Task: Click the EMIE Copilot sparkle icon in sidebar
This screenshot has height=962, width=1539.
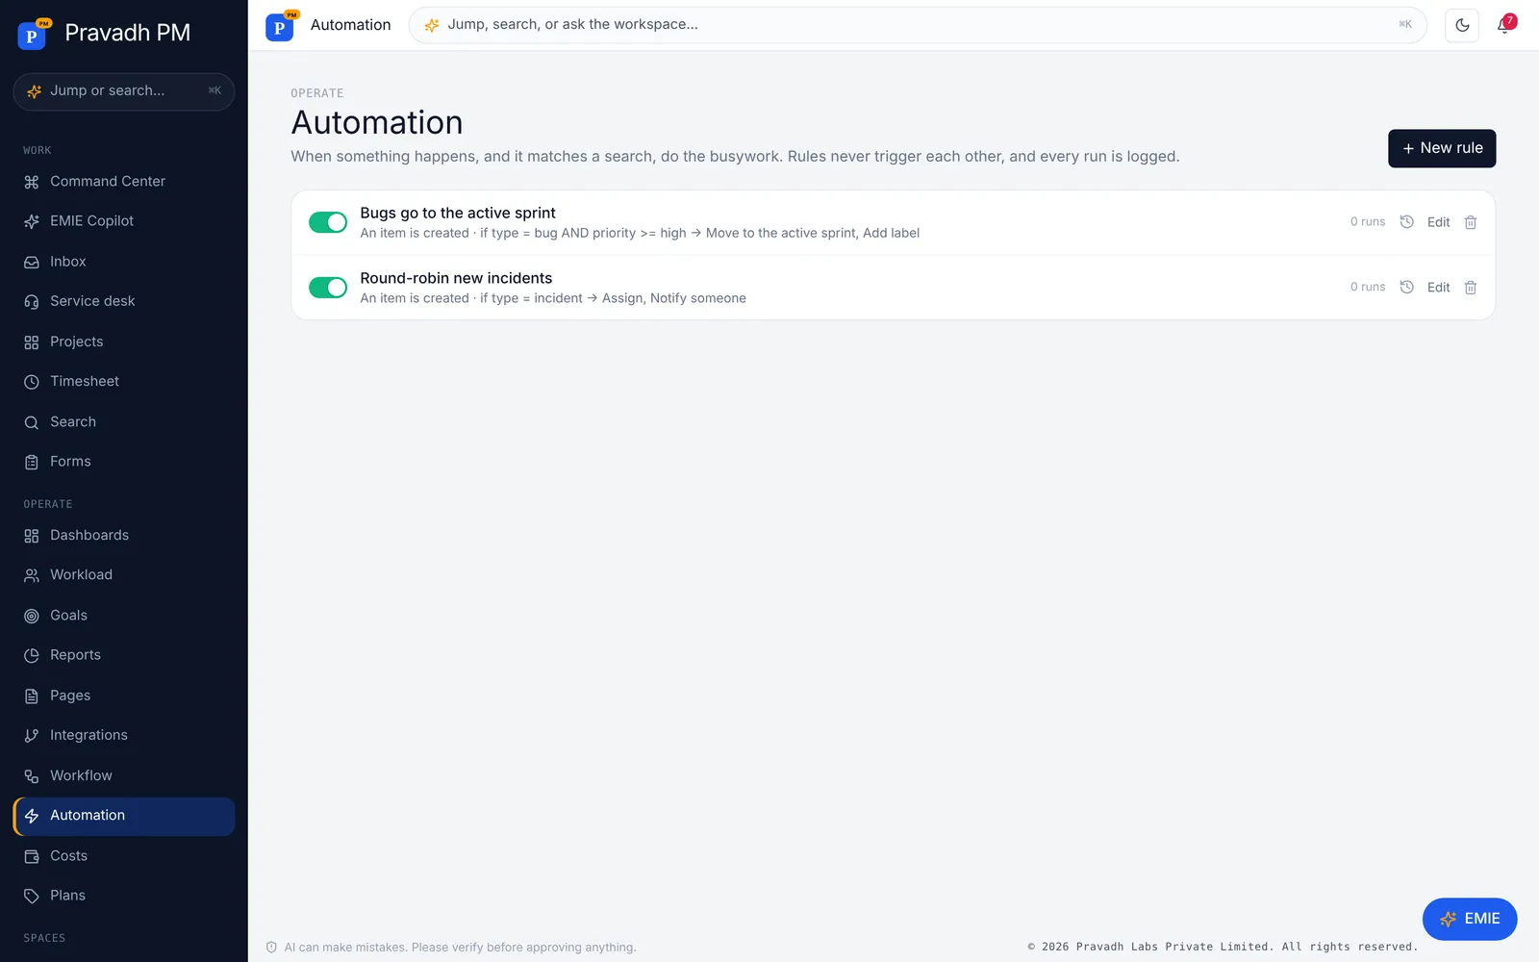Action: point(32,221)
